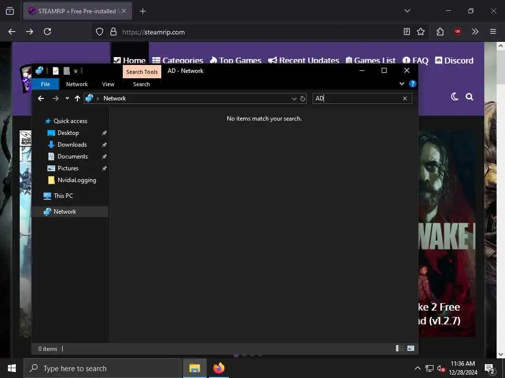Image resolution: width=505 pixels, height=378 pixels.
Task: Go to Steamrip Home page
Action: click(130, 60)
